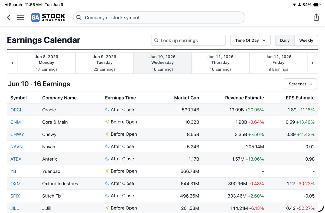Sort by the Earnings Time column header
Viewport: 325px width, 213px height.
pyautogui.click(x=121, y=98)
